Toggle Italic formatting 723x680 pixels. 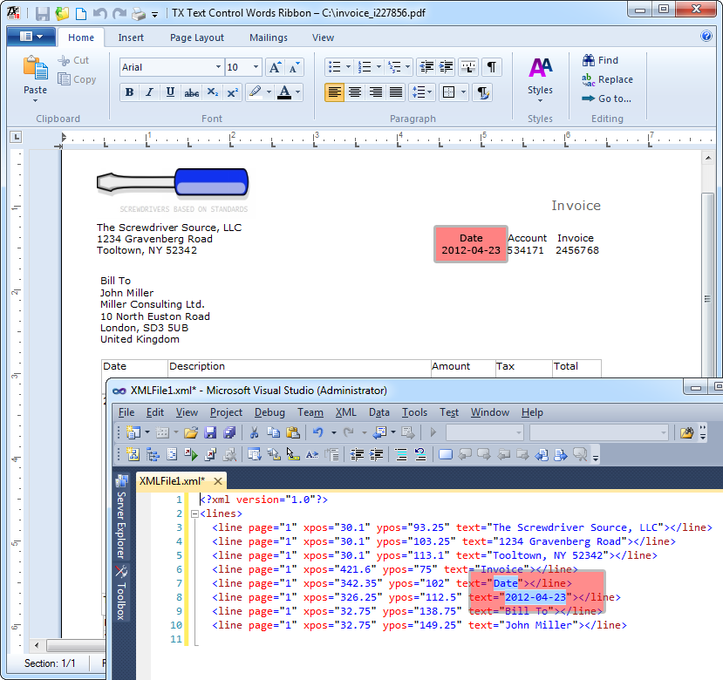149,92
